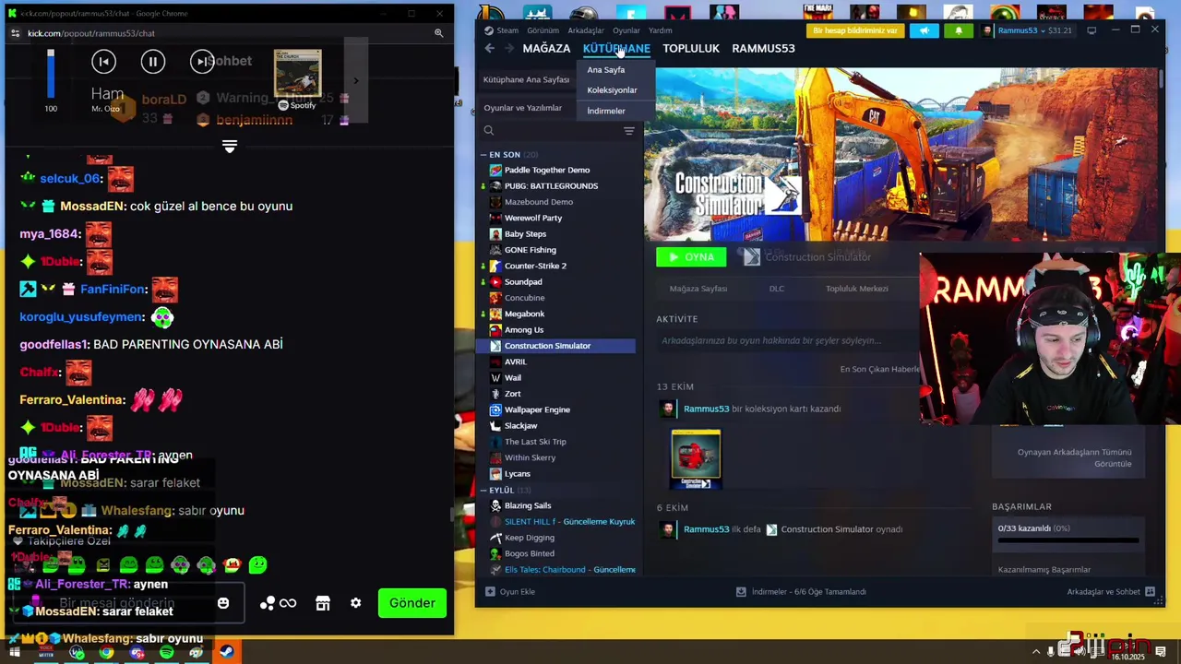Click Oyun Ekle at the bottom left
The width and height of the screenshot is (1181, 664).
(x=510, y=592)
